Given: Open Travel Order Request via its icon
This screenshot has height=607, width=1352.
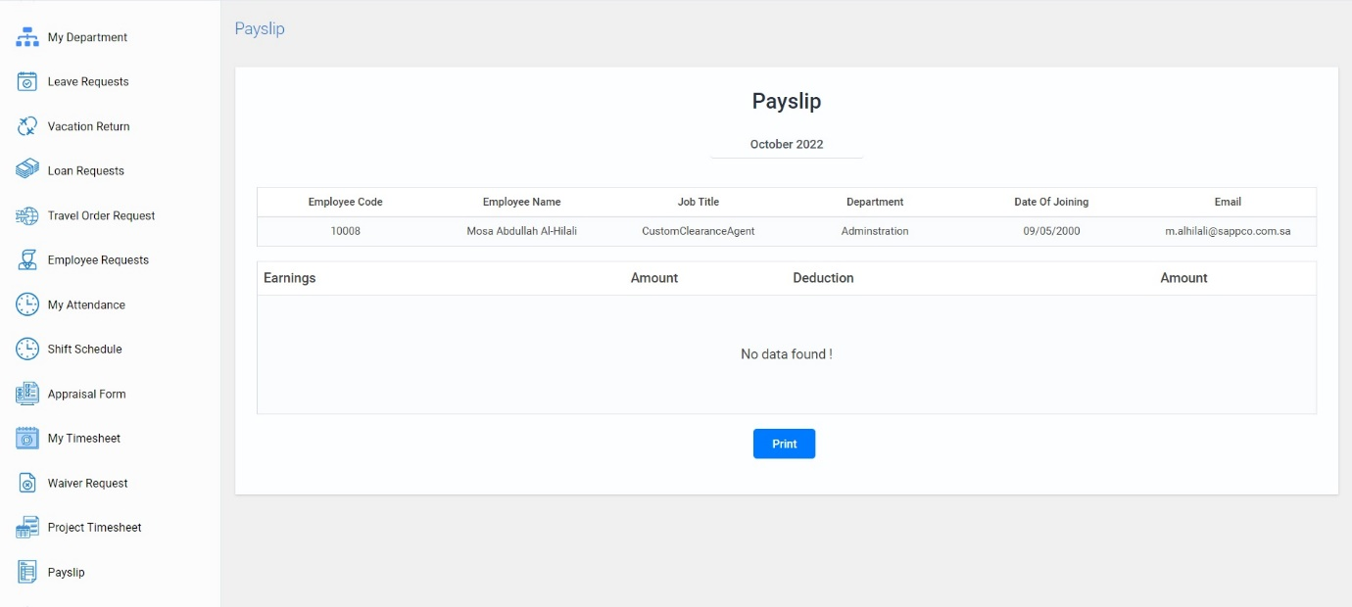Looking at the screenshot, I should tap(26, 215).
